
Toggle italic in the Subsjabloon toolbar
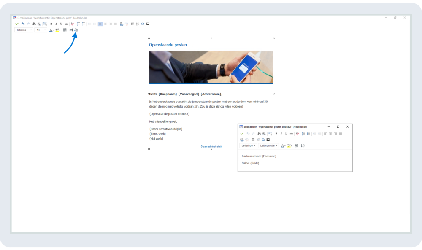click(x=281, y=134)
